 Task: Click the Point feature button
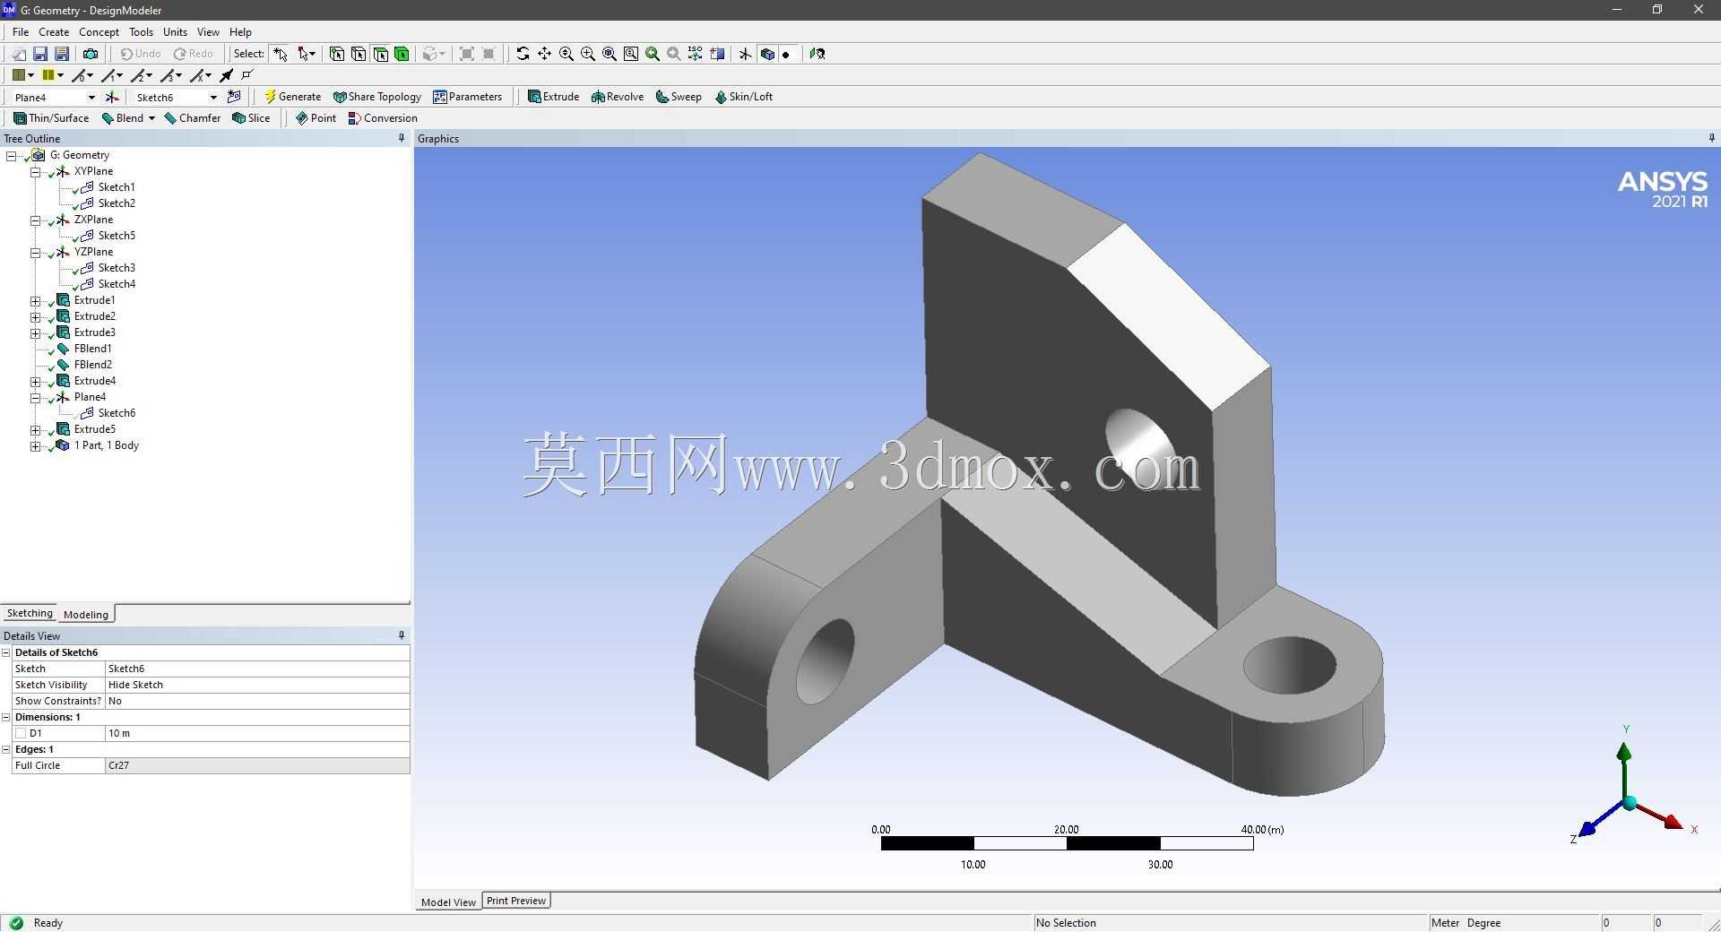click(x=316, y=118)
